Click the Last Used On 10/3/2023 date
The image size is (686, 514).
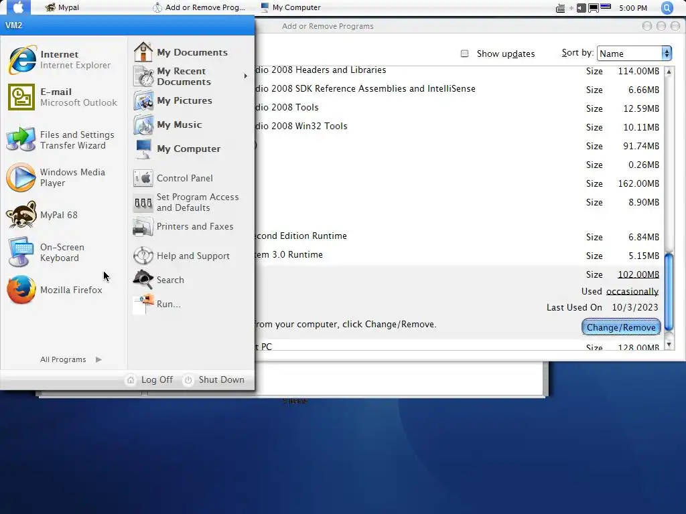pyautogui.click(x=635, y=307)
